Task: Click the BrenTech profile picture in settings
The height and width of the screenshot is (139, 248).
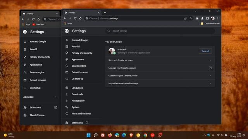Action: tap(112, 51)
